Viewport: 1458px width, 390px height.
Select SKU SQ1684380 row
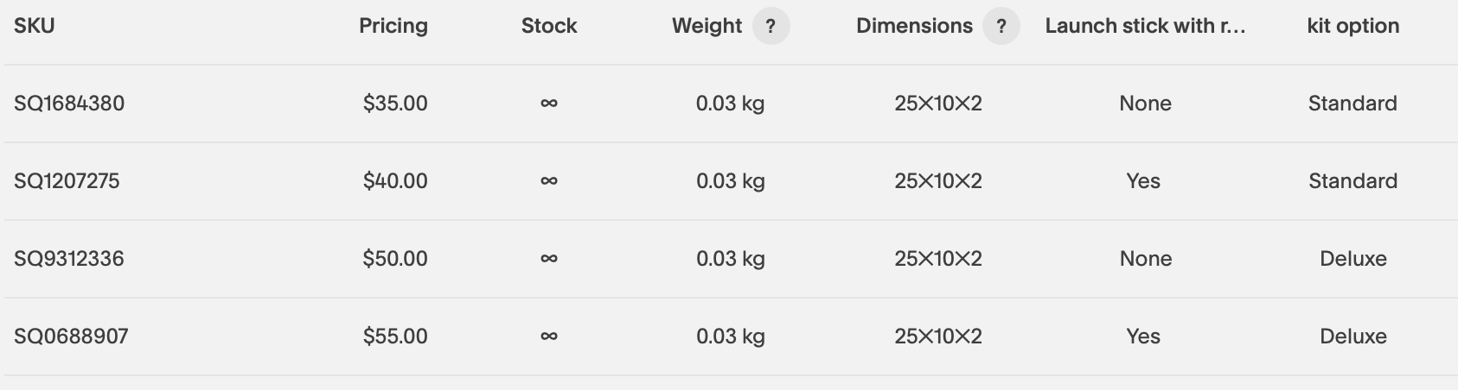click(731, 104)
